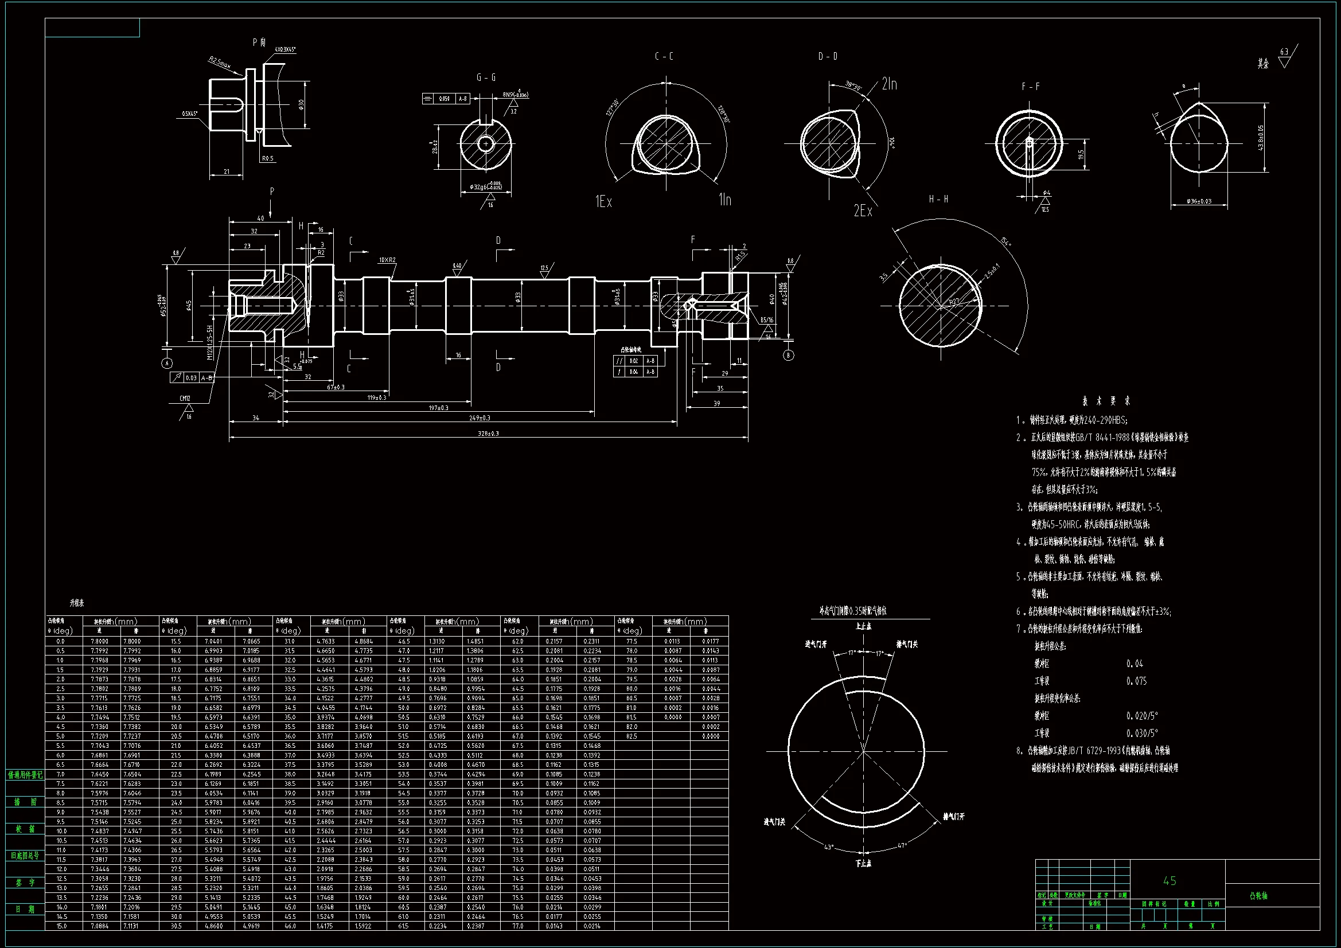Click the C-C section view title
The height and width of the screenshot is (948, 1341).
[x=664, y=56]
